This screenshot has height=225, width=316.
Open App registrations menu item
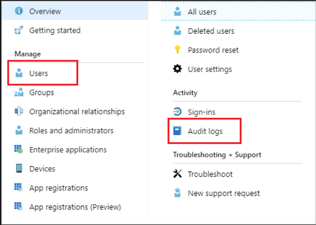[x=58, y=188]
